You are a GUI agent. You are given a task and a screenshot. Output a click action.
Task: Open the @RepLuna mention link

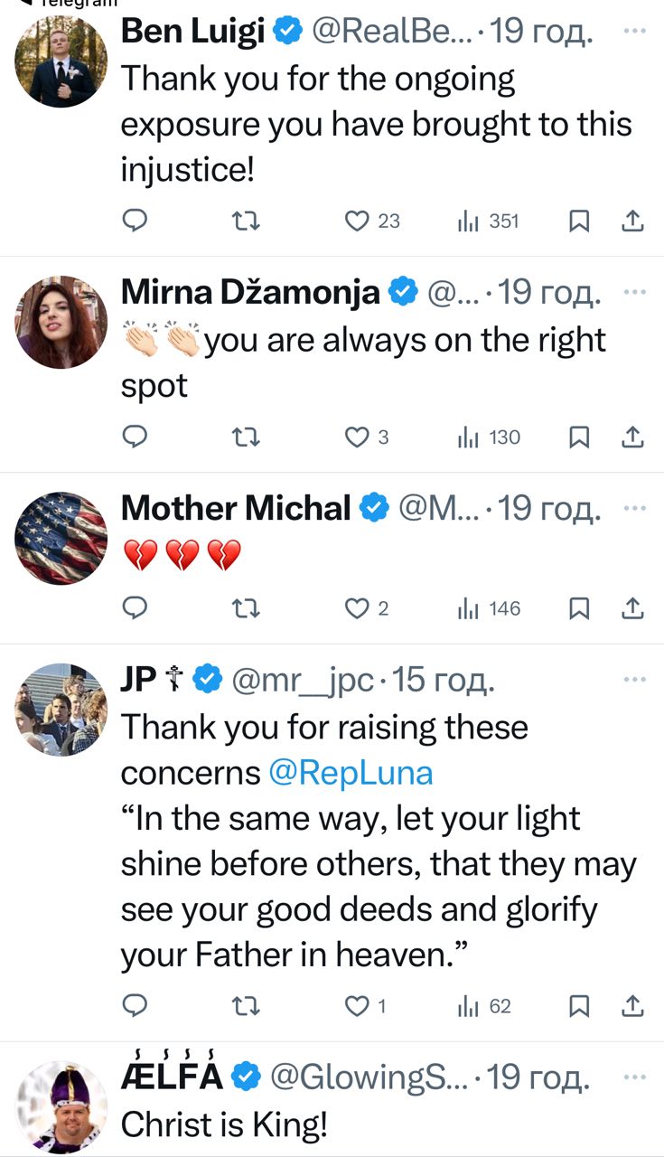point(351,773)
